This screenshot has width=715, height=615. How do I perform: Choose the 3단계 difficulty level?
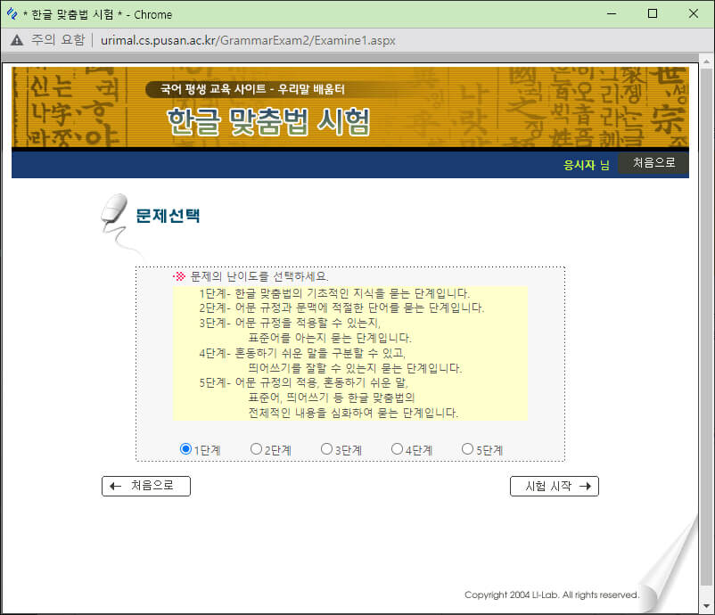(x=326, y=449)
